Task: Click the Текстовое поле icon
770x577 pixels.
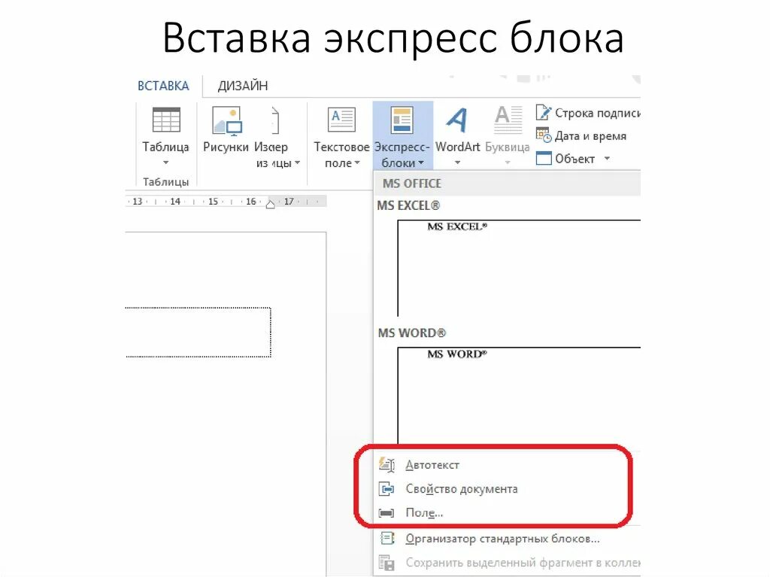Action: tap(341, 120)
